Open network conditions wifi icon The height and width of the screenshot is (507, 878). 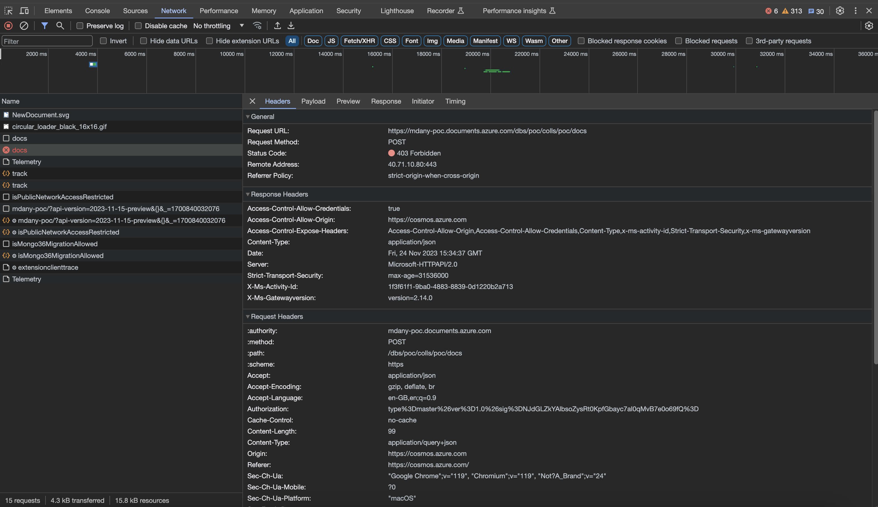[x=257, y=25]
